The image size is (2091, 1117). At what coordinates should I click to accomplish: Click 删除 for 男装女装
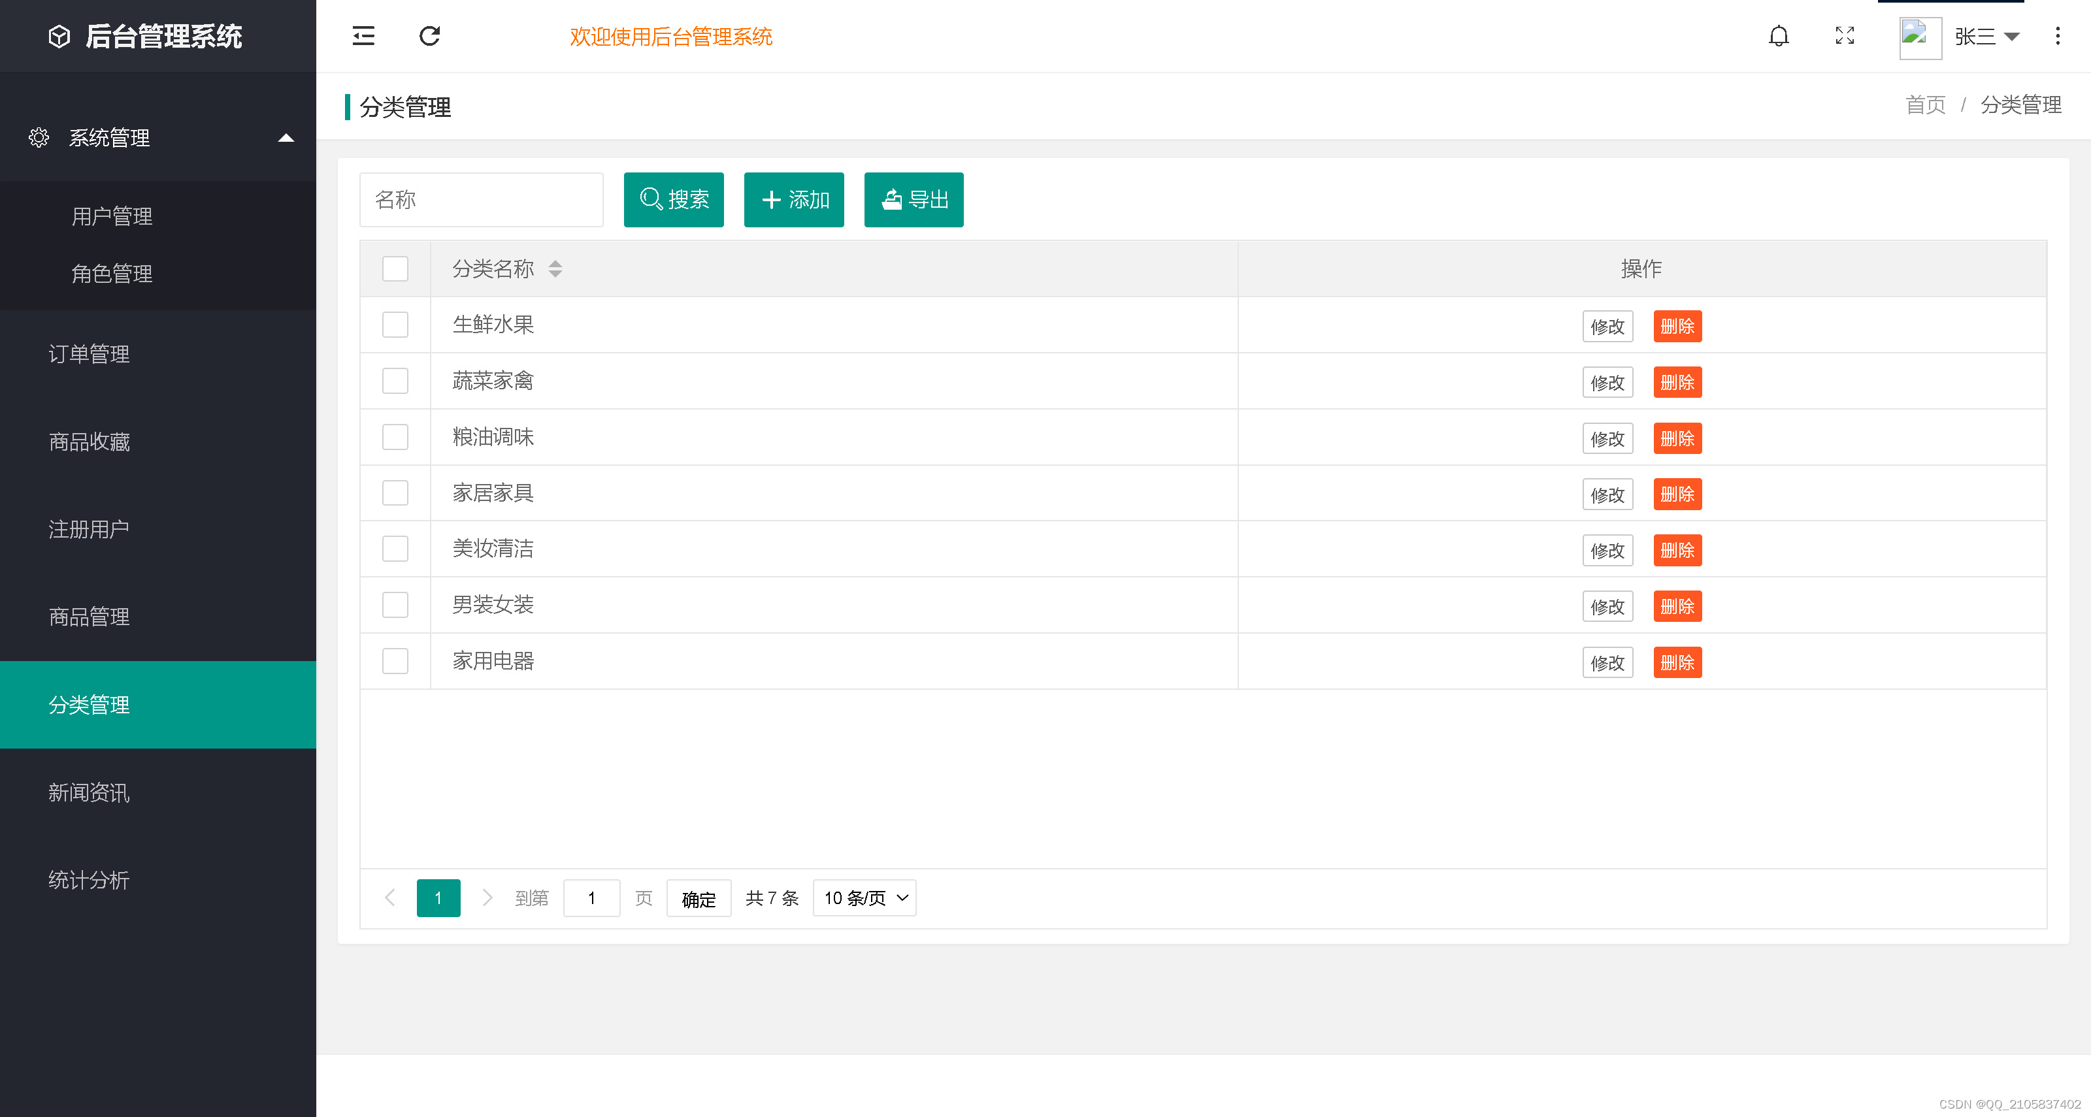1678,606
